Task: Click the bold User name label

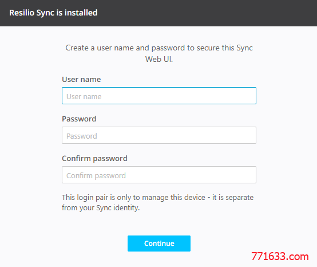Action: 81,79
